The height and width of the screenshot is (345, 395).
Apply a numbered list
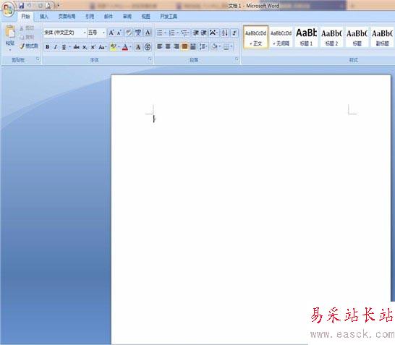172,33
